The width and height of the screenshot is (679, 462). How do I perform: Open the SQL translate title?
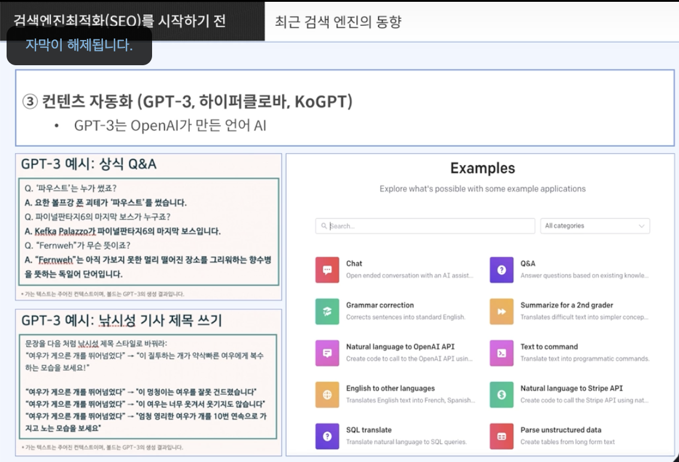click(x=368, y=430)
